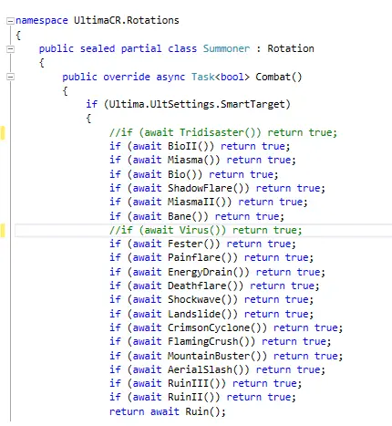
Task: Place cursor on the BioII() call
Action: [191, 146]
